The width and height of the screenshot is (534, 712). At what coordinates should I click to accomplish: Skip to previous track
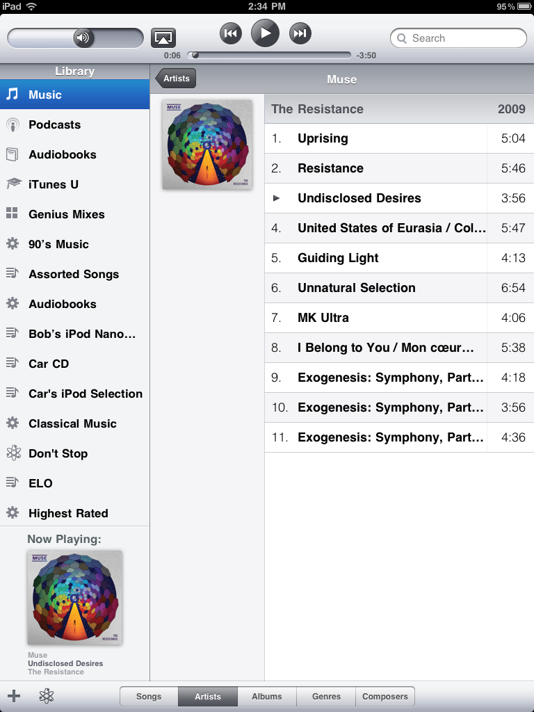click(231, 33)
